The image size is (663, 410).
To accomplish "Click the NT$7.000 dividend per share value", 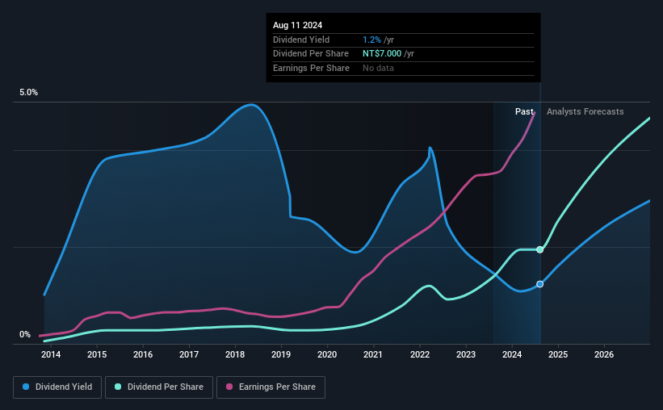I will coord(382,54).
